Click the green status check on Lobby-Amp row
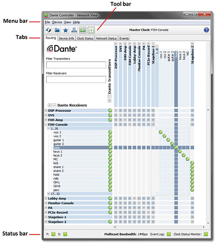 (x=110, y=199)
